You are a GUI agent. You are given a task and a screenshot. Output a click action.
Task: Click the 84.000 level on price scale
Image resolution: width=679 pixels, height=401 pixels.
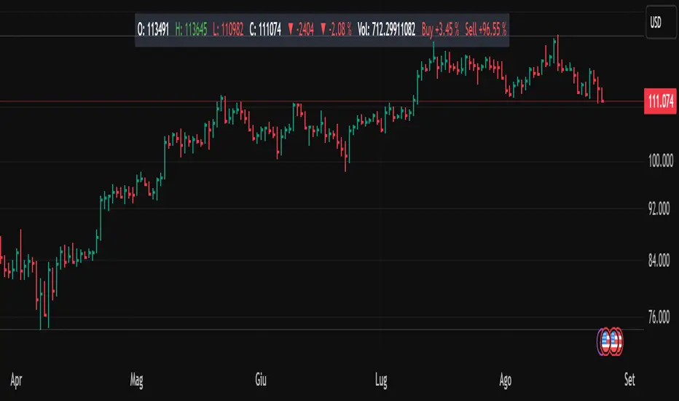659,260
